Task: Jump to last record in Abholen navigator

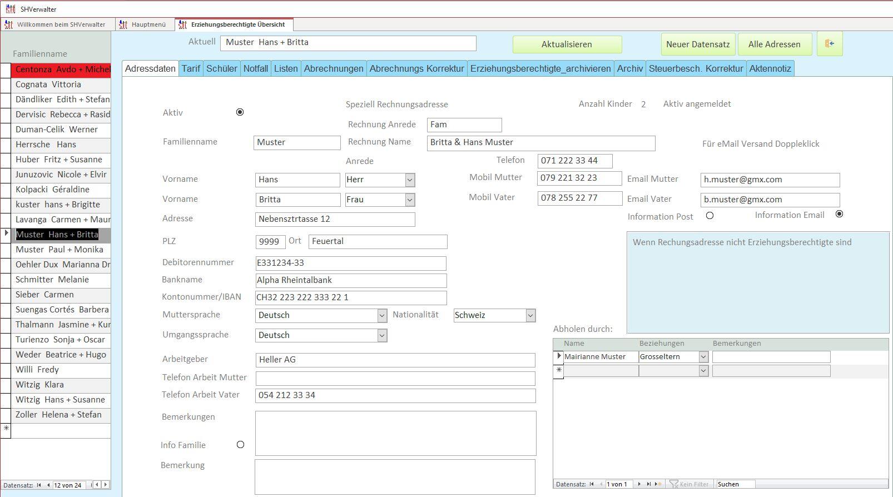Action: click(648, 484)
